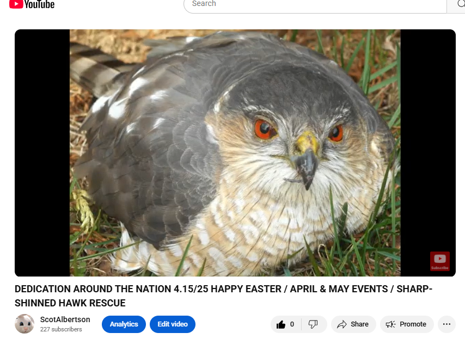
Task: Open the ScotAlbertson channel name link
Action: pyautogui.click(x=65, y=319)
